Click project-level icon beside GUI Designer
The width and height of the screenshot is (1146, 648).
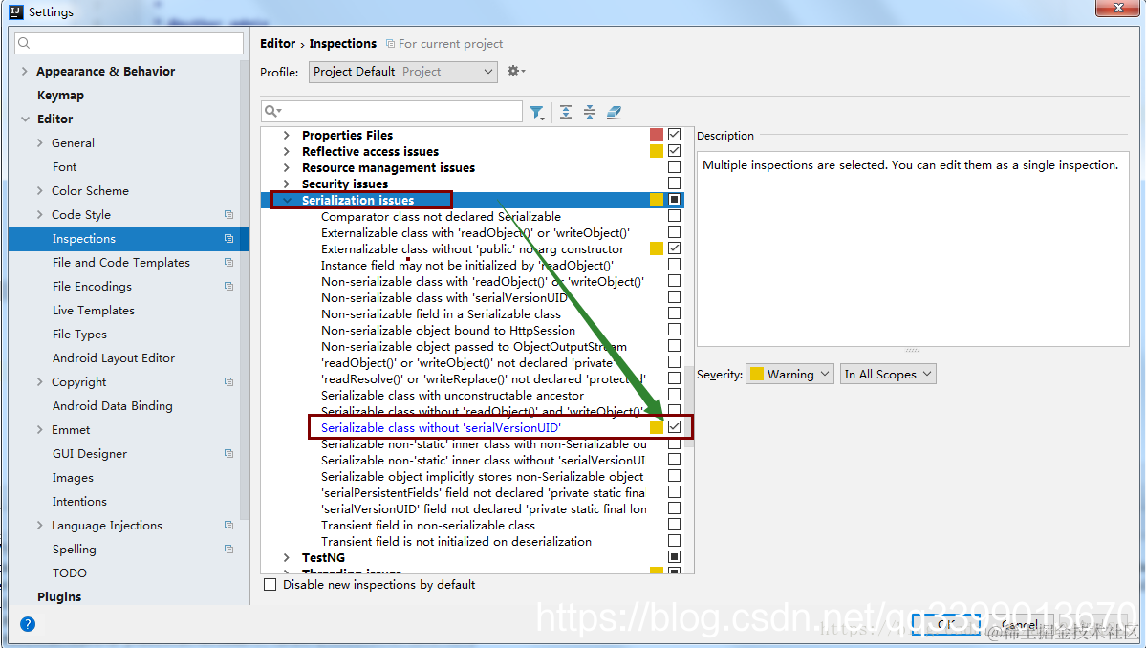228,454
